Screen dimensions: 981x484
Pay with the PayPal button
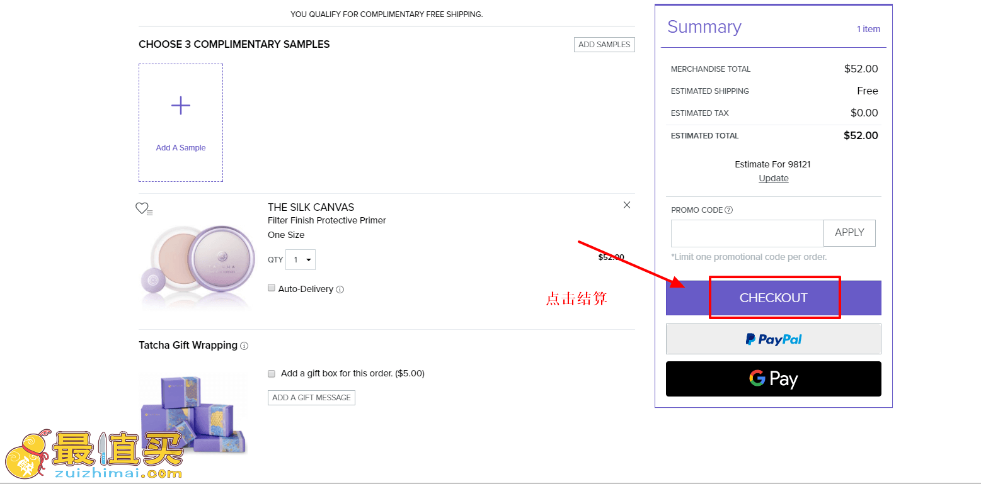pos(774,339)
